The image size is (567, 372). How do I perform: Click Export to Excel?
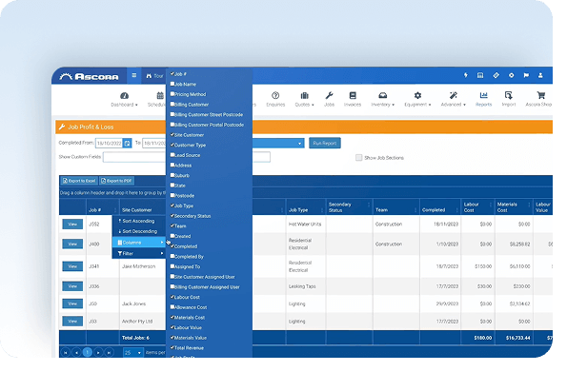coord(79,181)
